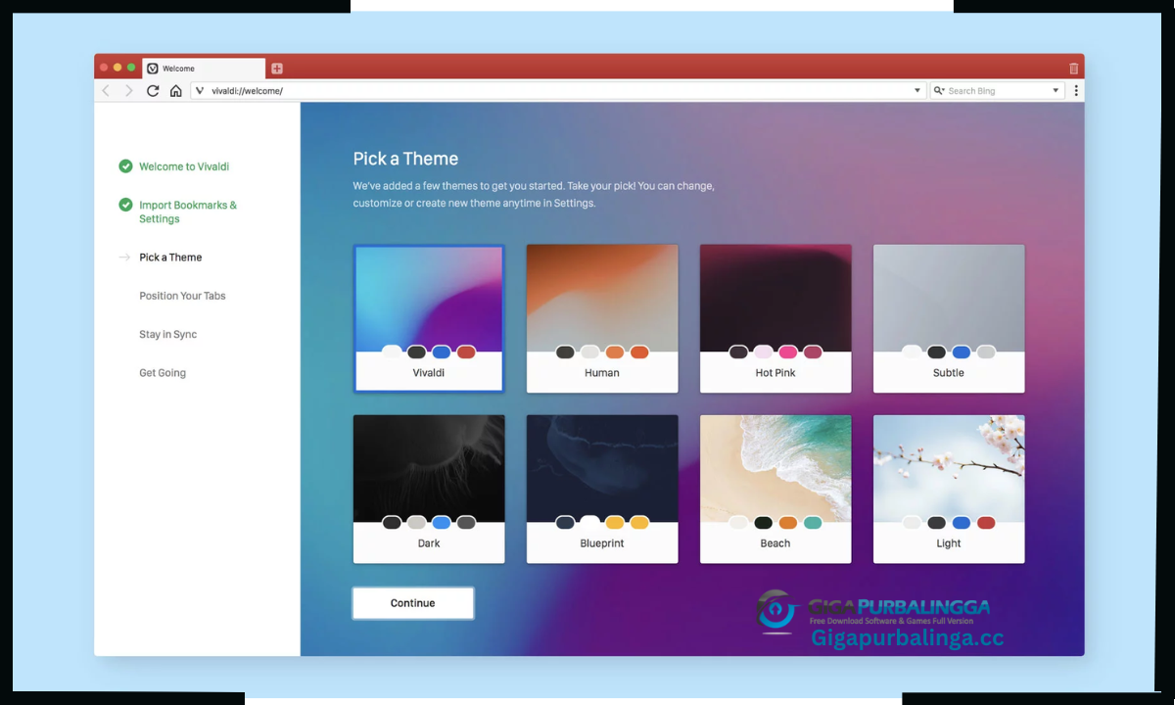Click the white swatch on Blueprint theme
The image size is (1175, 705).
pyautogui.click(x=589, y=522)
